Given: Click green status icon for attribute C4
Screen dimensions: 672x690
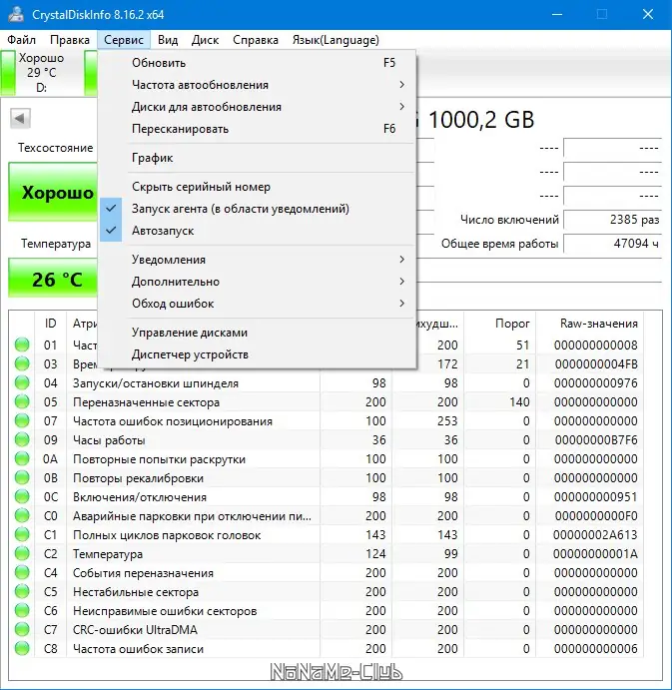Looking at the screenshot, I should pyautogui.click(x=22, y=572).
